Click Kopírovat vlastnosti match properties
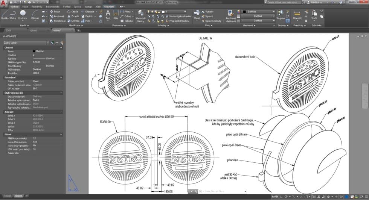 [230, 16]
